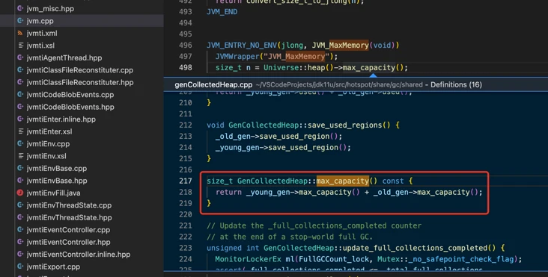The image size is (548, 277).
Task: Click line number 217 in the peek gutter
Action: 185,181
